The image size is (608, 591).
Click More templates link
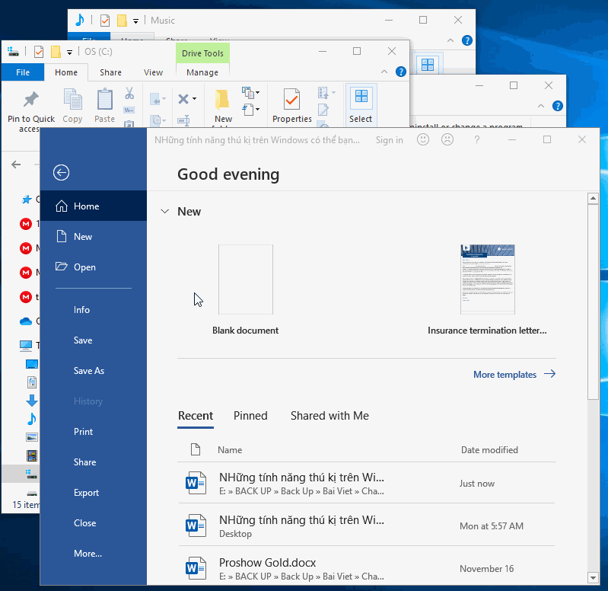[514, 375]
